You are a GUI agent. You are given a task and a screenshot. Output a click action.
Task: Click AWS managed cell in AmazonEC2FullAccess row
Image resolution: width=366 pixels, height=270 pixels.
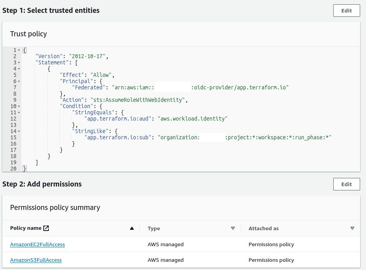pos(165,244)
